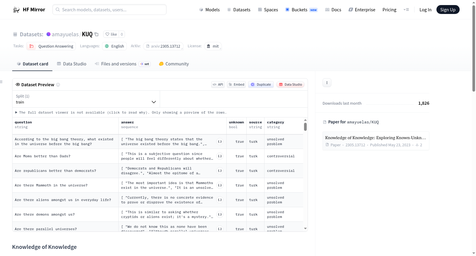Open the extra navigation menu dropdown
Image resolution: width=476 pixels, height=256 pixels.
pyautogui.click(x=406, y=10)
